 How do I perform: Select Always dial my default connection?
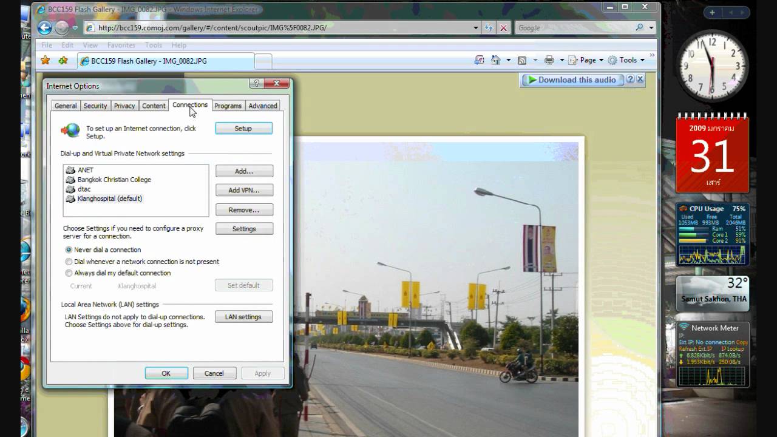pos(69,273)
